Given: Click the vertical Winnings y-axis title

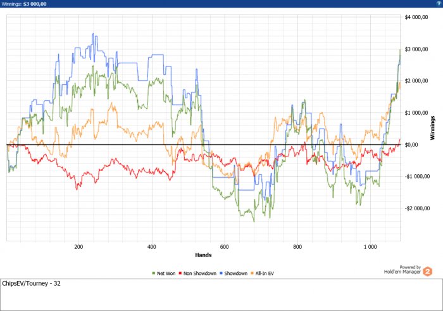Looking at the screenshot, I should [432, 127].
